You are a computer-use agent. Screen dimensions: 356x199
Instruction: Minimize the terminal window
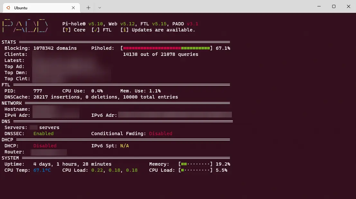(319, 6)
